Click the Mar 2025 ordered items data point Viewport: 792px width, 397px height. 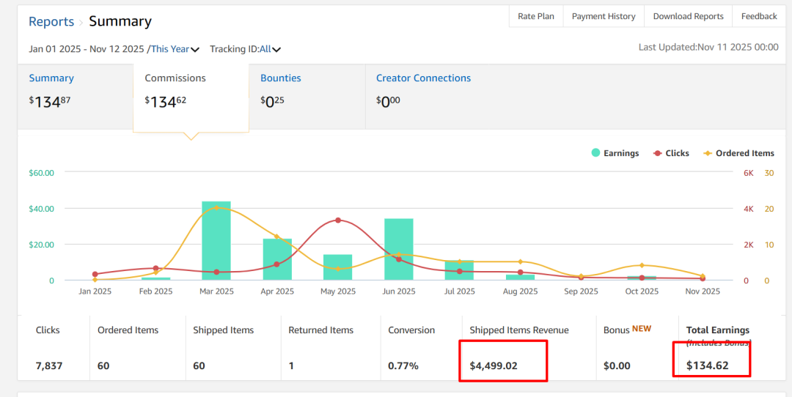click(216, 207)
